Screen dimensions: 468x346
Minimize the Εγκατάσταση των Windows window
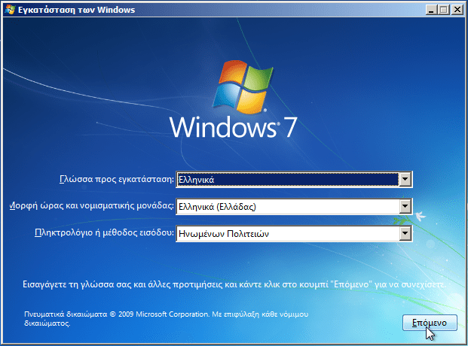[430, 10]
